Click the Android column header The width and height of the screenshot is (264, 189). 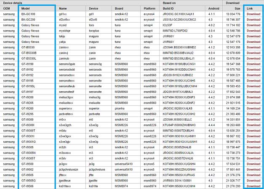pyautogui.click(x=213, y=8)
